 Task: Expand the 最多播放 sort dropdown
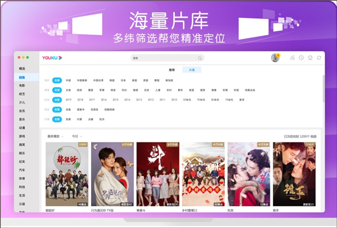[x=57, y=136]
